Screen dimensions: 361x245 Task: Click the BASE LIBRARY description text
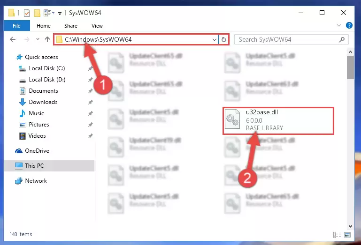click(265, 128)
